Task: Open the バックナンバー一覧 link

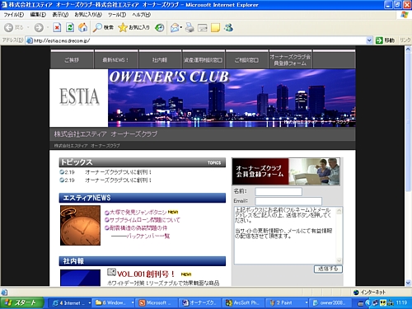Action: click(x=148, y=236)
